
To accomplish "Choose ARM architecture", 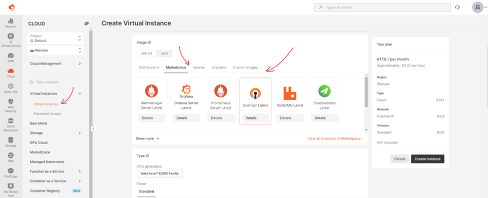I will coord(164,53).
